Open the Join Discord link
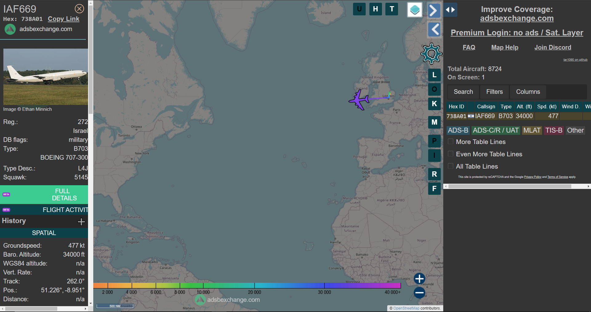The height and width of the screenshot is (312, 591). pyautogui.click(x=553, y=47)
